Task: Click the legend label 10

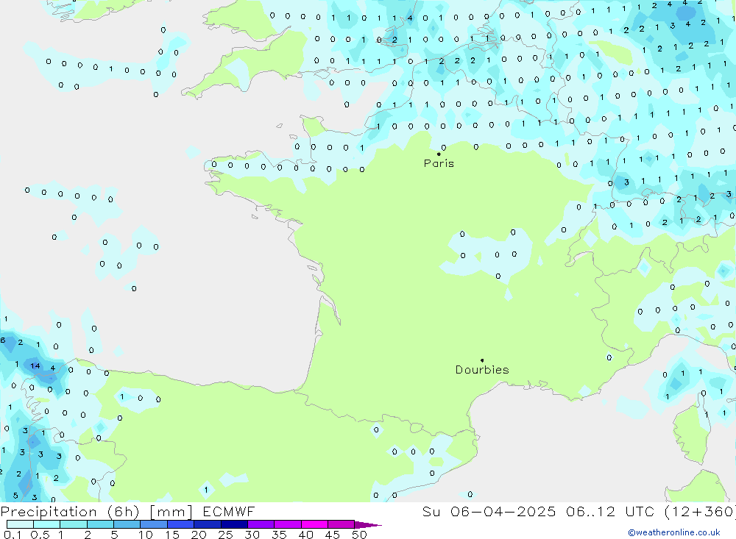Action: click(146, 535)
